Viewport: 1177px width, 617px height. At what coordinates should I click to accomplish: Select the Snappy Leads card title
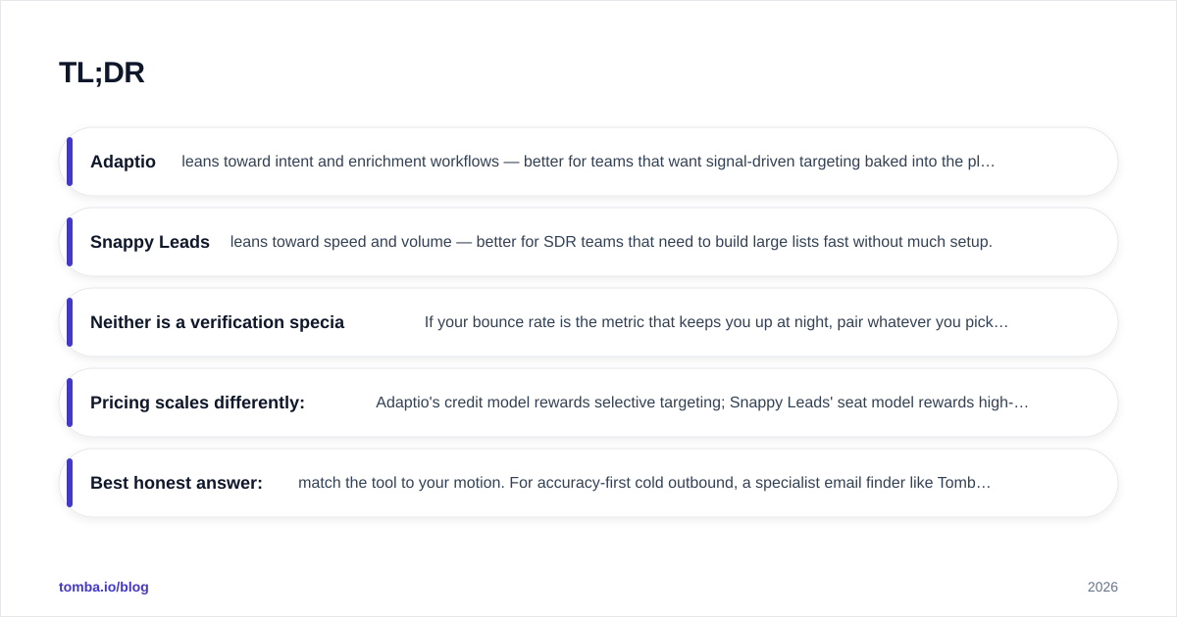tap(150, 242)
